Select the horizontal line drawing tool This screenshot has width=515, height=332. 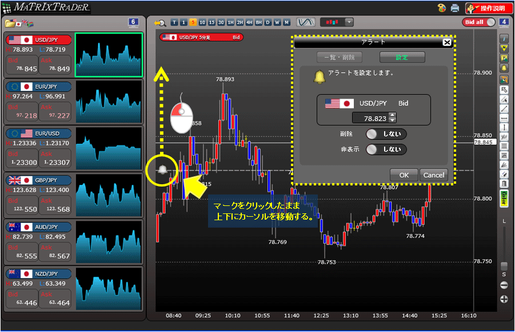click(x=504, y=118)
